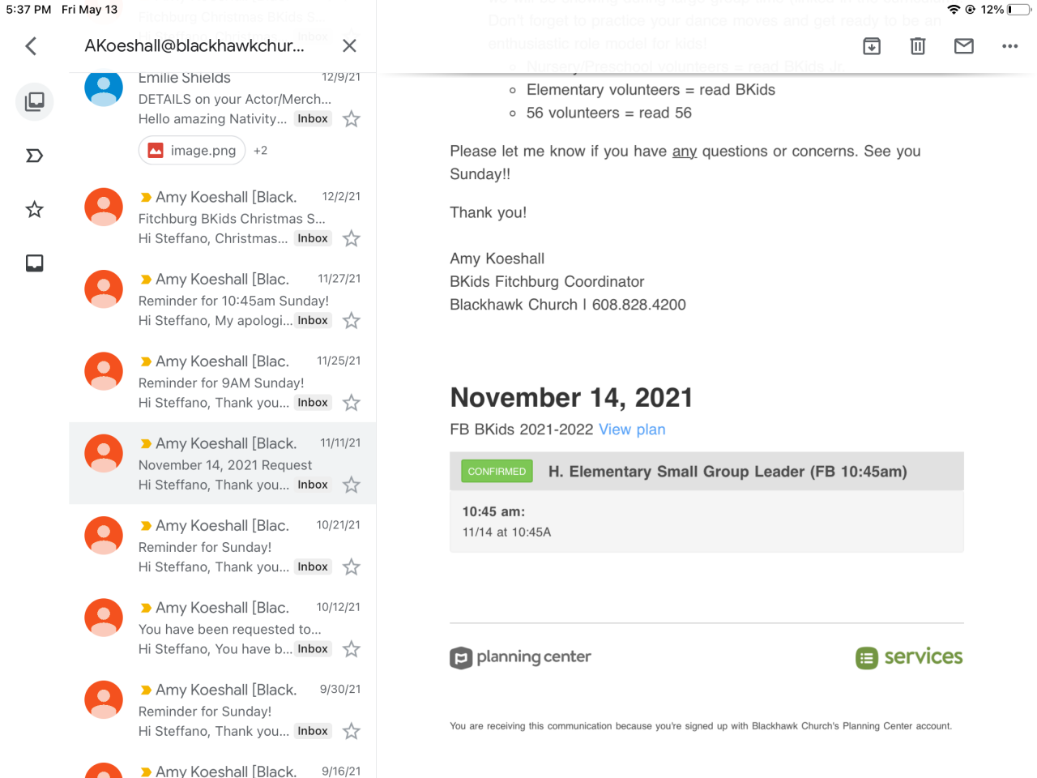
Task: Mark the email as unread with the envelope icon
Action: (x=964, y=46)
